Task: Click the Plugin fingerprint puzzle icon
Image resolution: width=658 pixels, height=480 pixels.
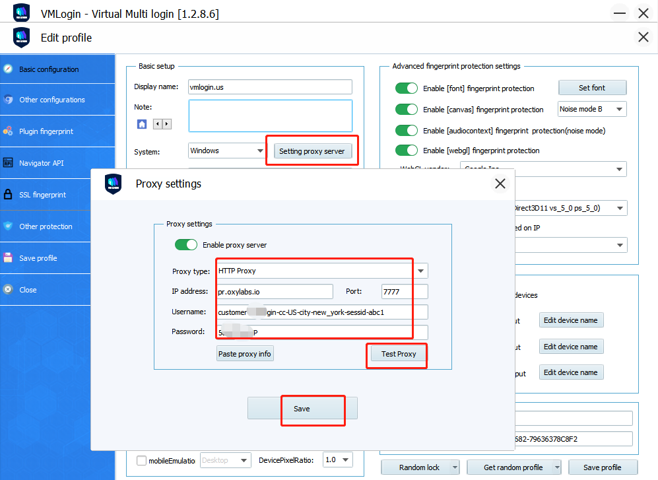Action: click(x=8, y=131)
